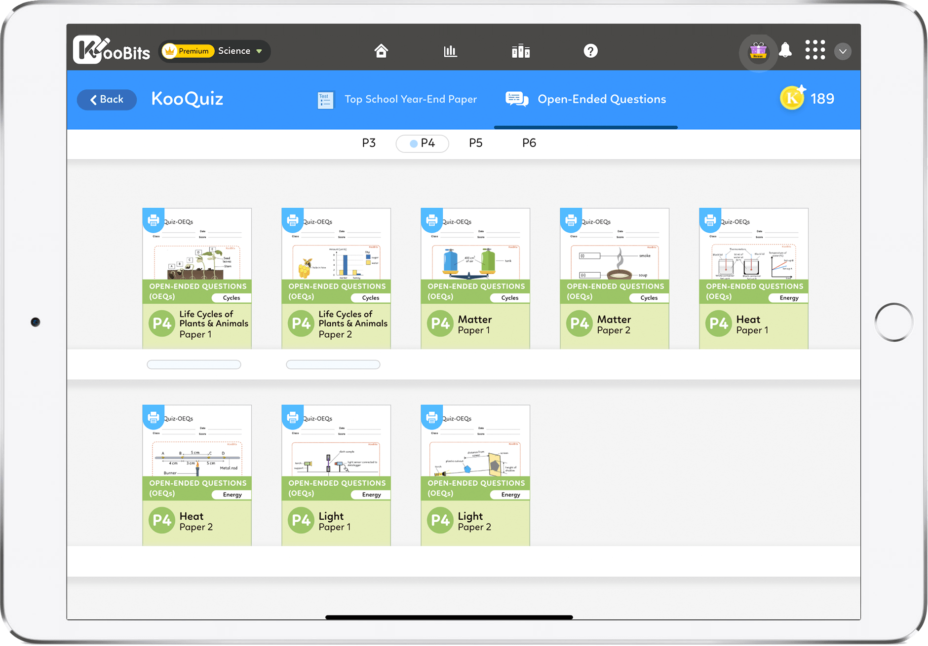This screenshot has width=928, height=646.
Task: Open the Light Paper 1 quiz
Action: [336, 475]
